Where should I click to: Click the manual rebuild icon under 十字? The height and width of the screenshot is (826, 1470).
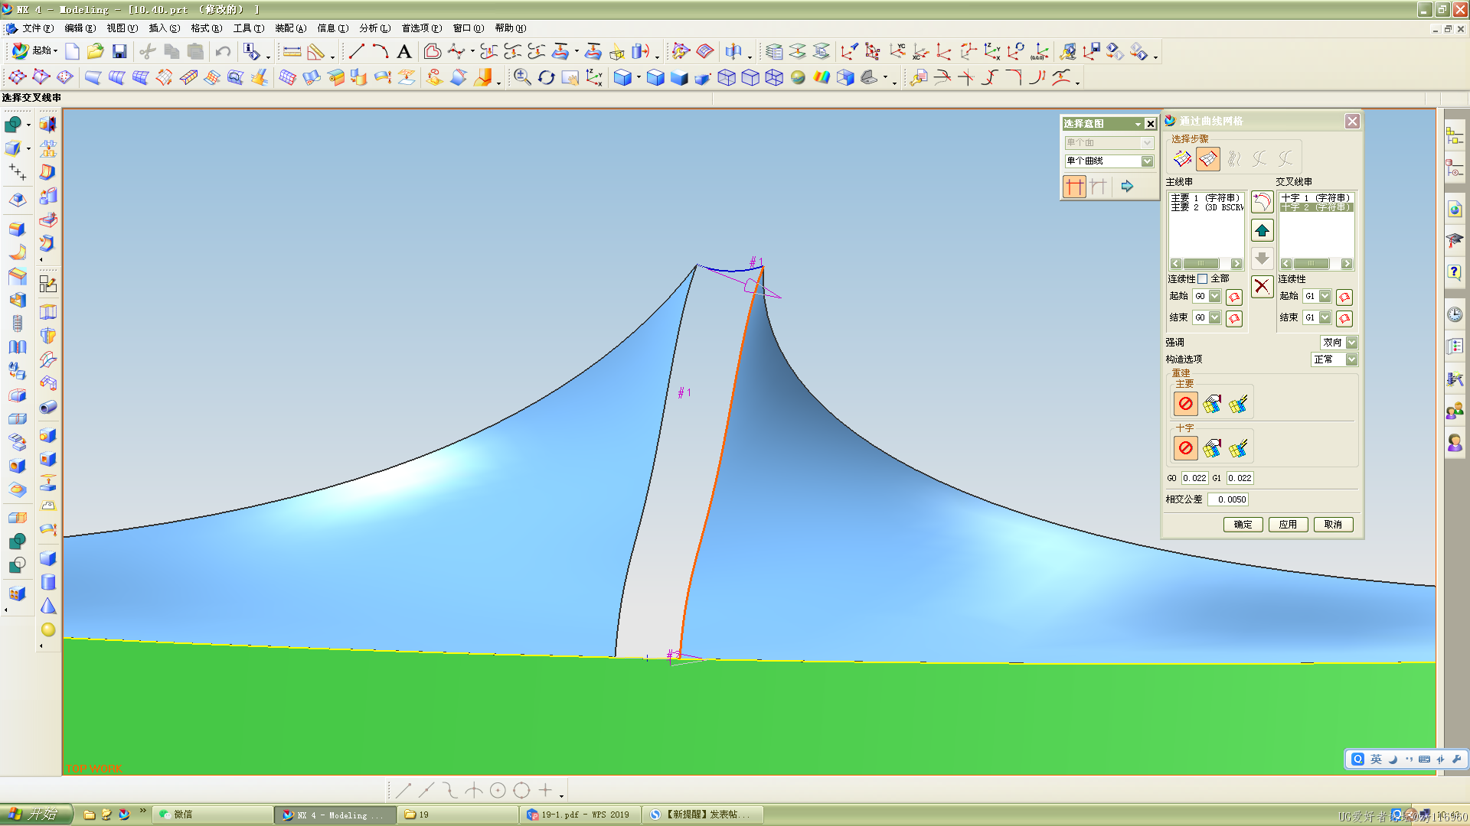tap(1212, 448)
